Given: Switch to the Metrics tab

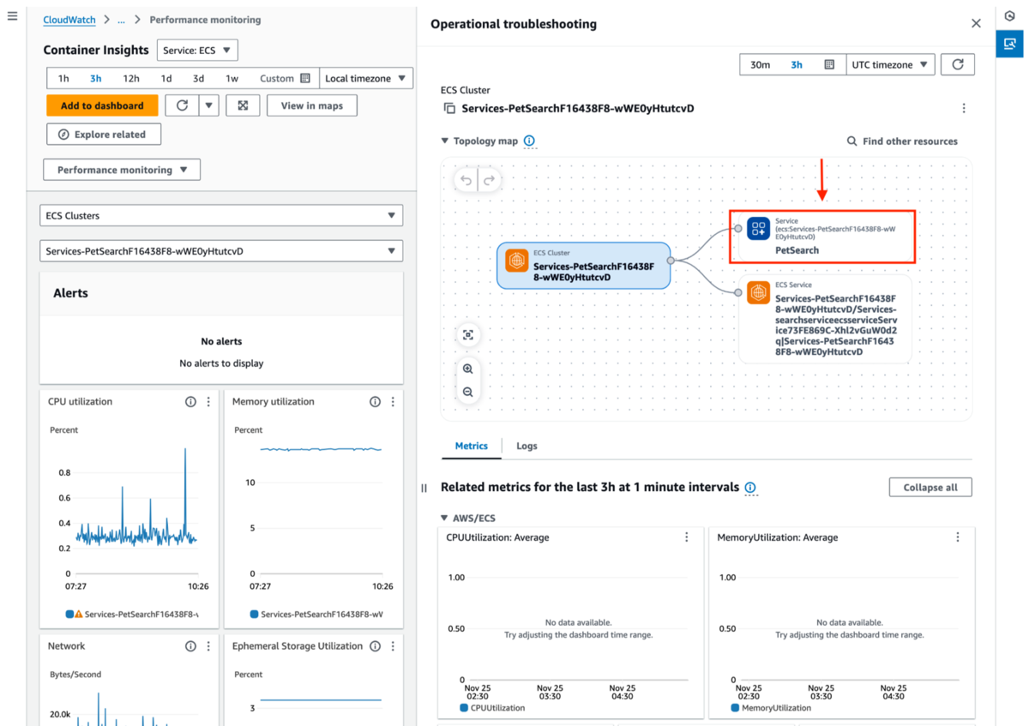Looking at the screenshot, I should pyautogui.click(x=472, y=446).
